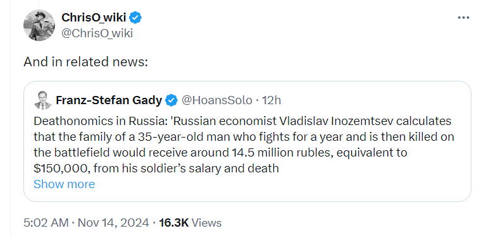The width and height of the screenshot is (479, 238).
Task: View the 16.3K view count details
Action: (x=174, y=223)
